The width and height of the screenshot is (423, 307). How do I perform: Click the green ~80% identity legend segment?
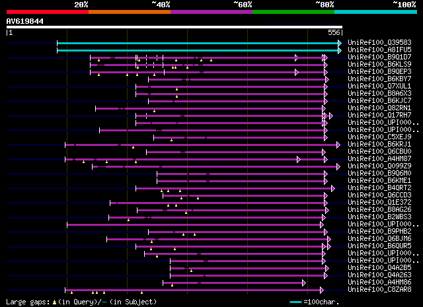coord(293,12)
